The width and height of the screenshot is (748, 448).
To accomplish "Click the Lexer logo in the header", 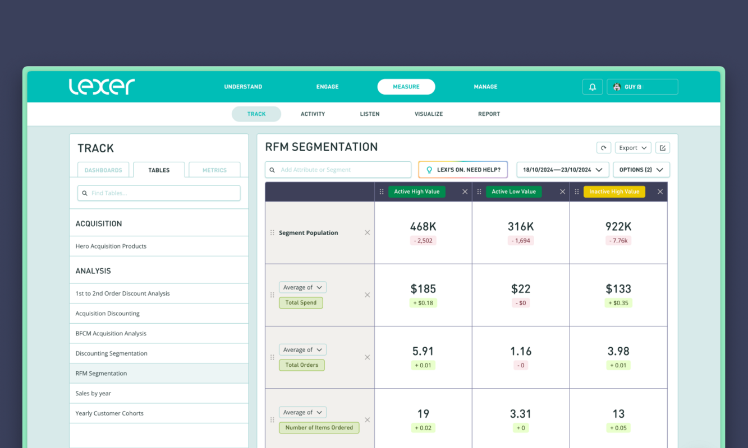I will (x=102, y=86).
